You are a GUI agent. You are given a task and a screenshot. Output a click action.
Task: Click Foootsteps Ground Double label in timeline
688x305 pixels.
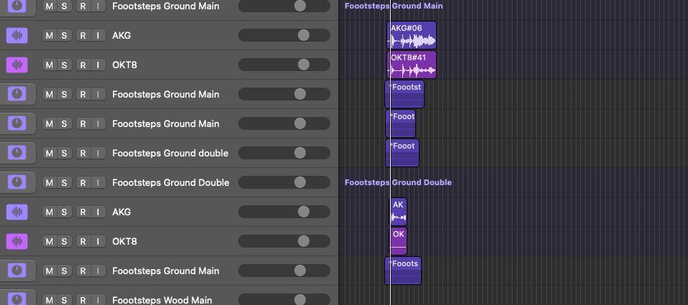click(x=398, y=182)
